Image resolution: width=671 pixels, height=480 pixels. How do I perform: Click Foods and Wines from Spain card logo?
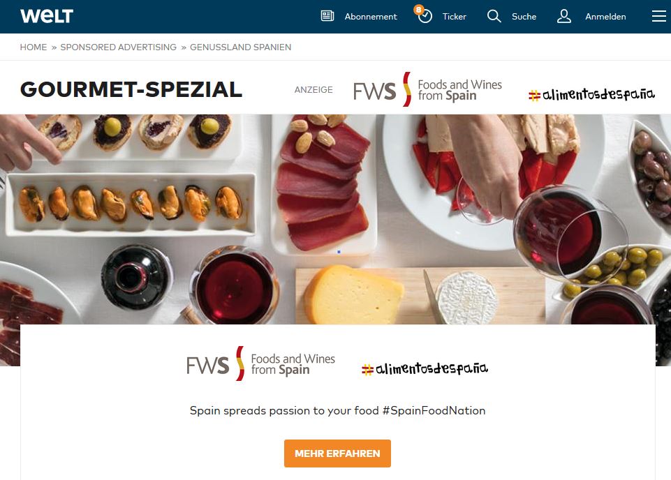260,363
